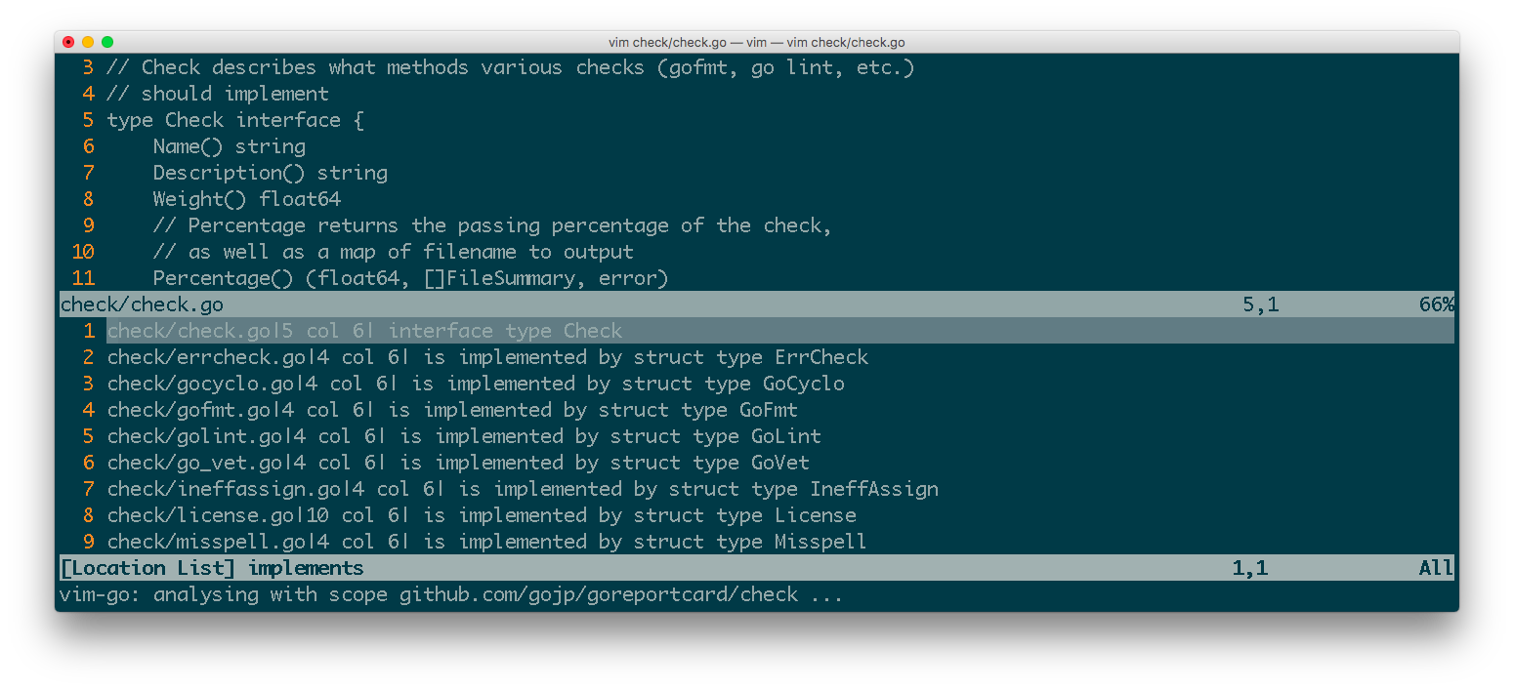Click the Weight() float64 method line
Image resolution: width=1514 pixels, height=690 pixels.
[x=246, y=199]
